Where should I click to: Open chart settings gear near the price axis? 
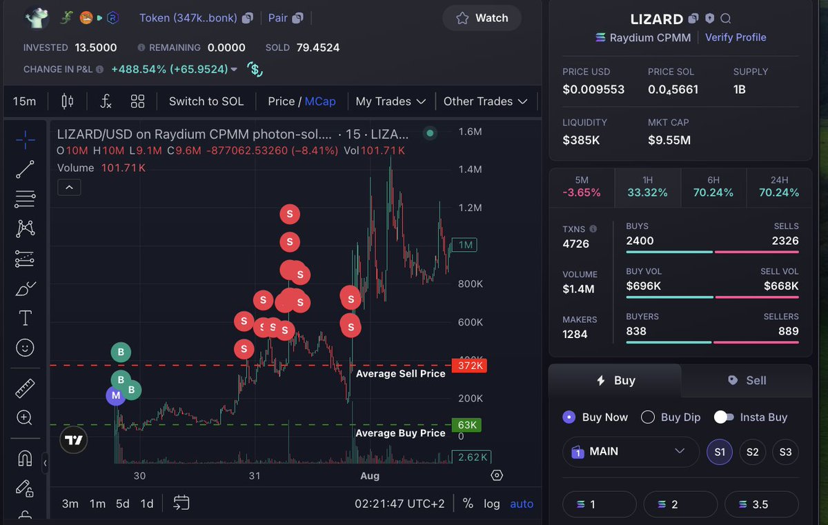pos(497,475)
